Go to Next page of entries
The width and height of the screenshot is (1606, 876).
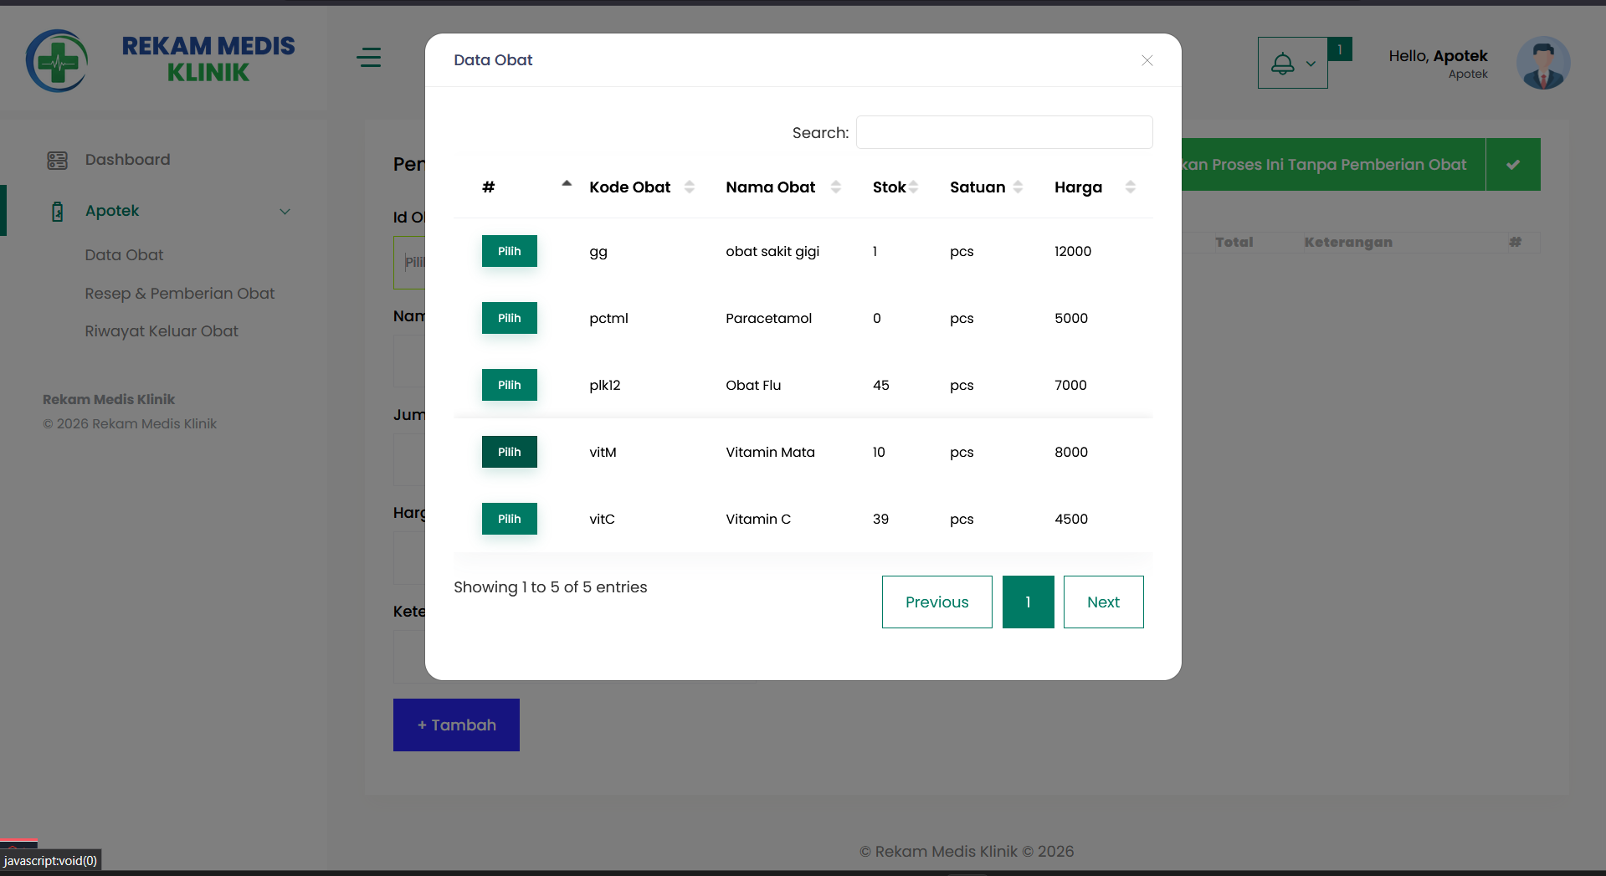click(1104, 602)
